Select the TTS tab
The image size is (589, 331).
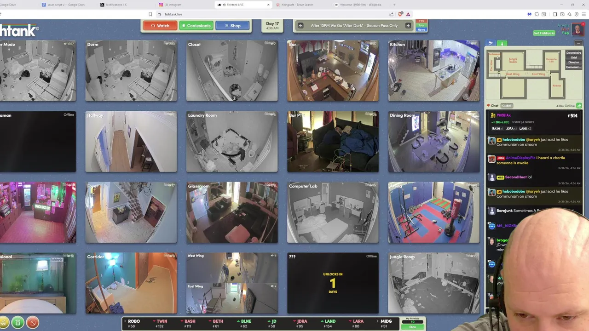[x=422, y=21]
